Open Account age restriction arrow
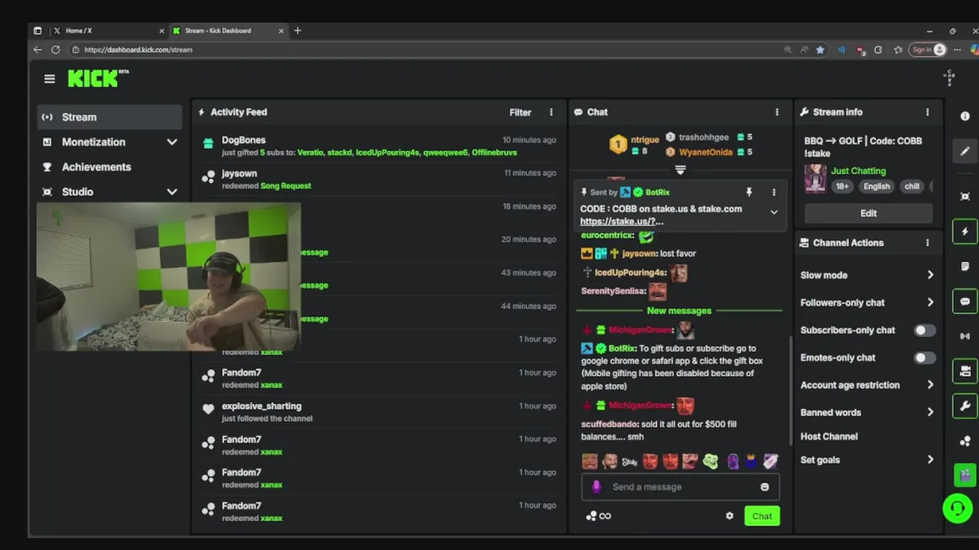The width and height of the screenshot is (979, 550). [930, 385]
